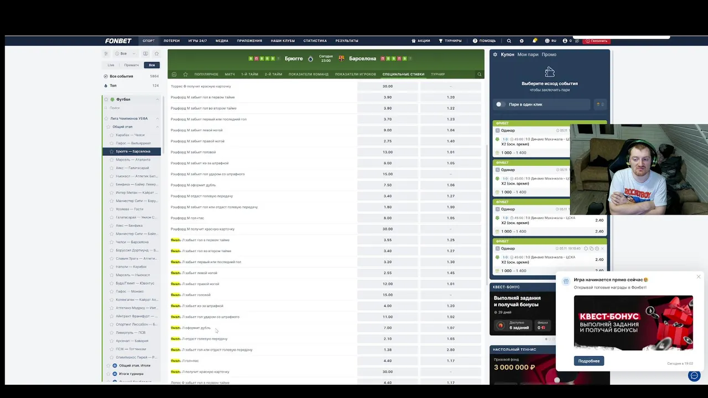The image size is (708, 398).
Task: Collapse the Общий этап group
Action: [157, 127]
